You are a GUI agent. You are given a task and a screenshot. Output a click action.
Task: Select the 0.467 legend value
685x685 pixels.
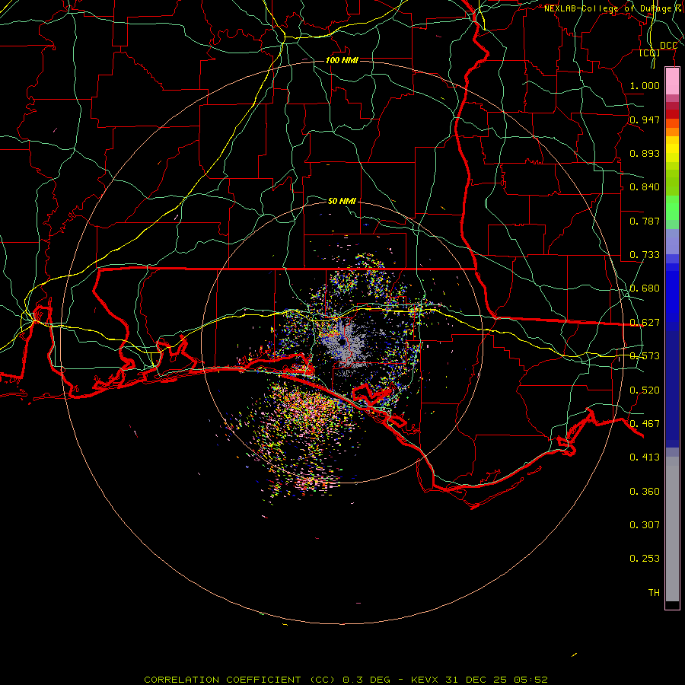[645, 424]
